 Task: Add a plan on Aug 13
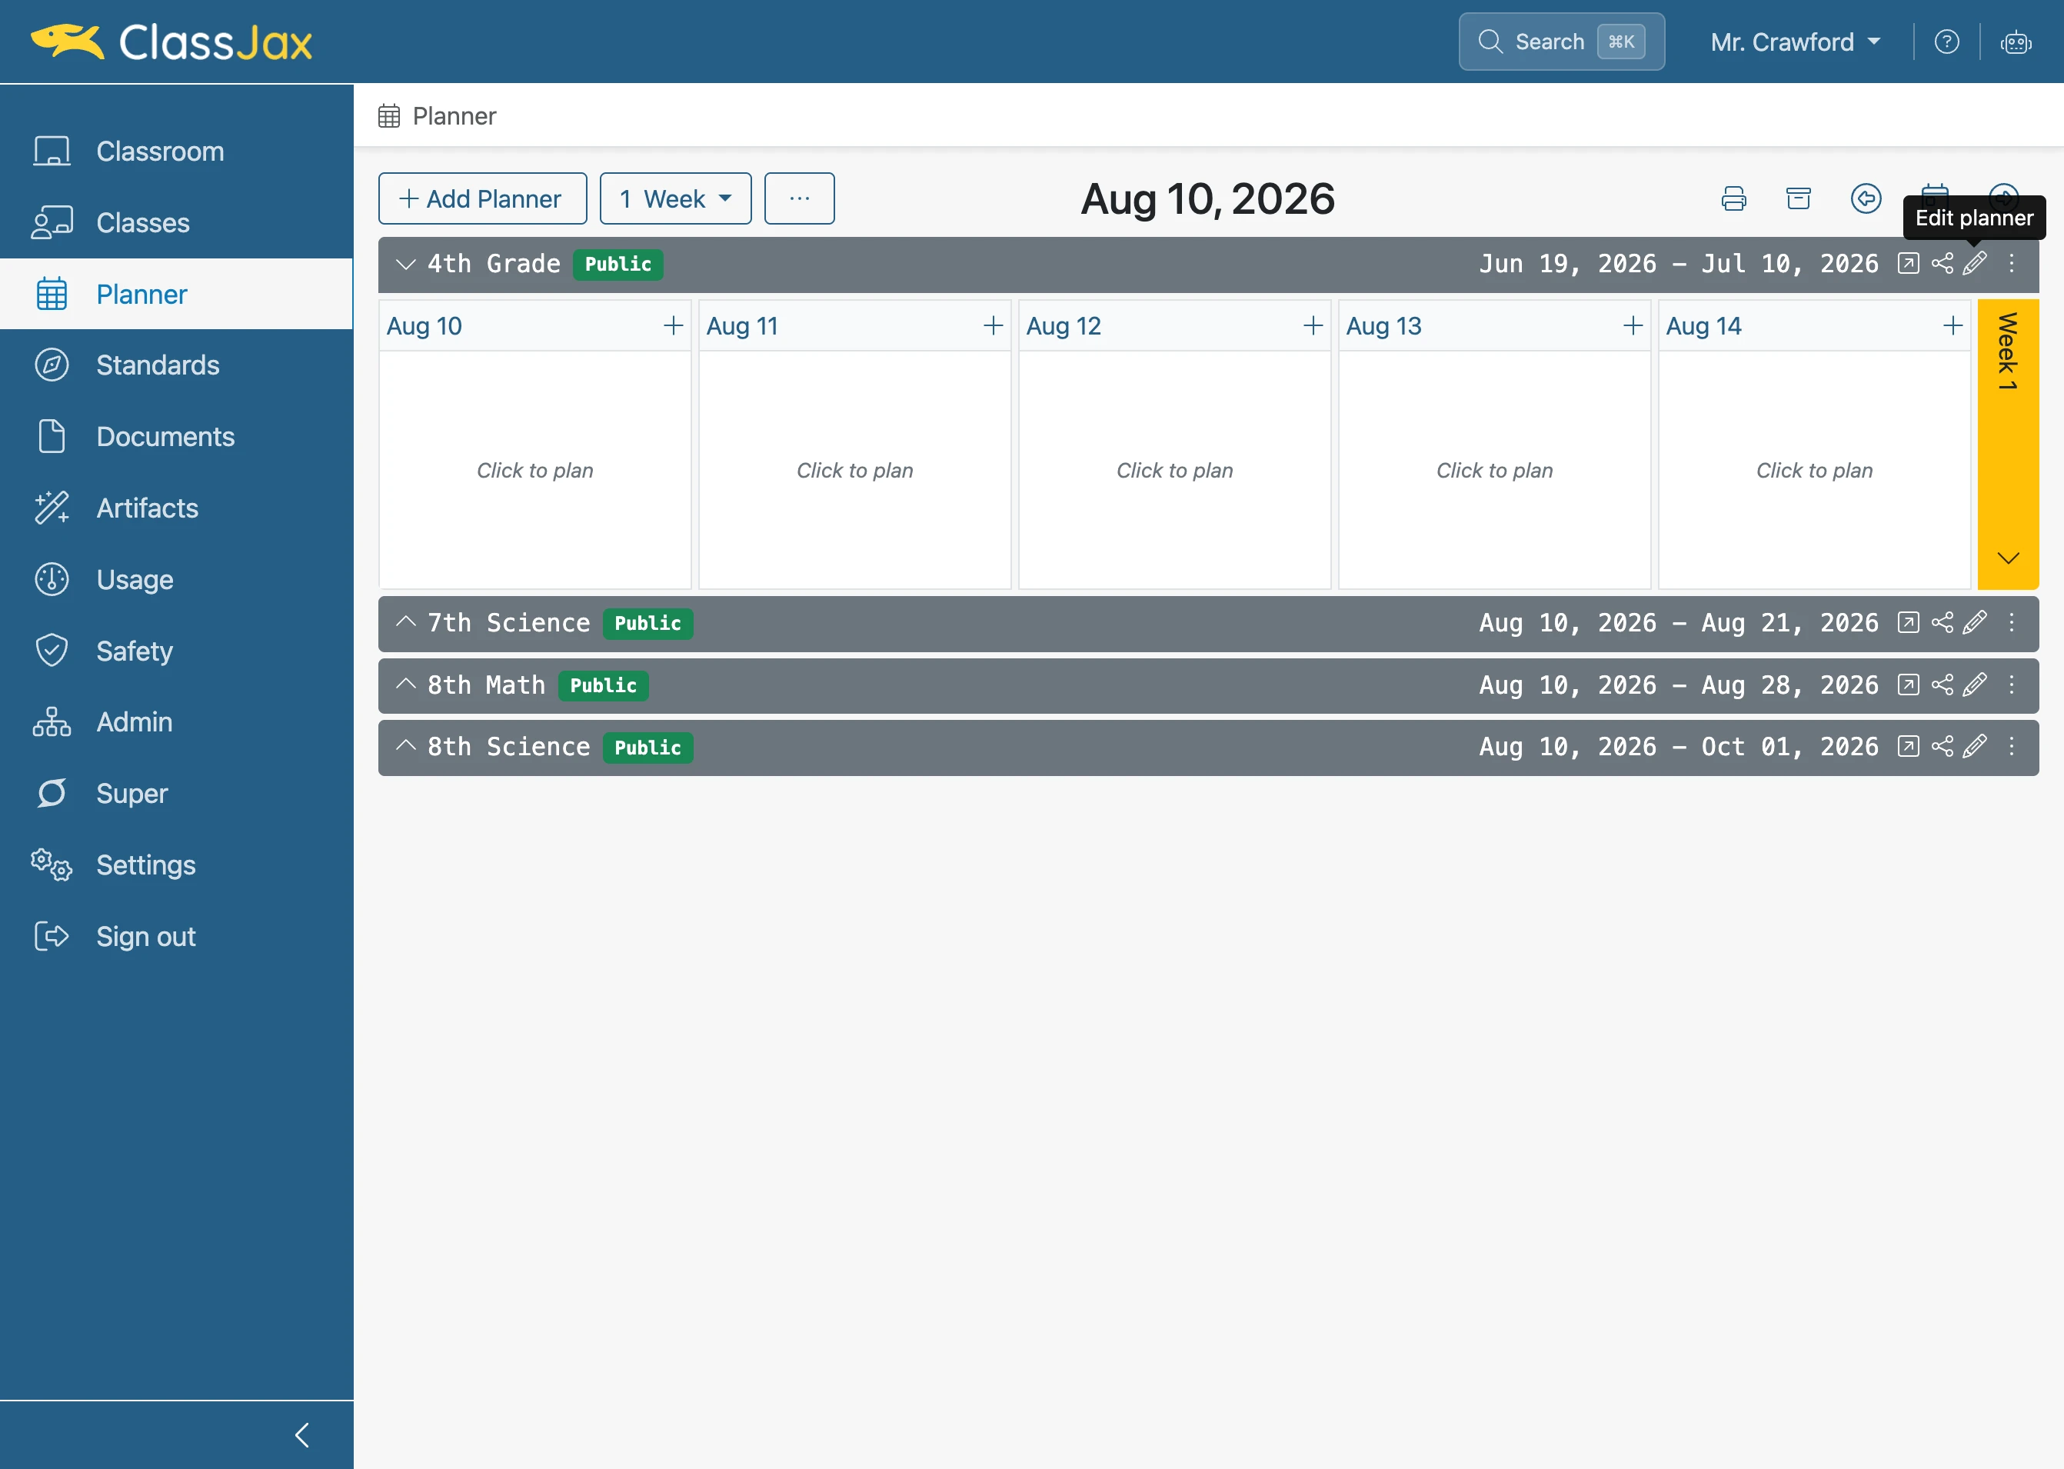point(1633,325)
